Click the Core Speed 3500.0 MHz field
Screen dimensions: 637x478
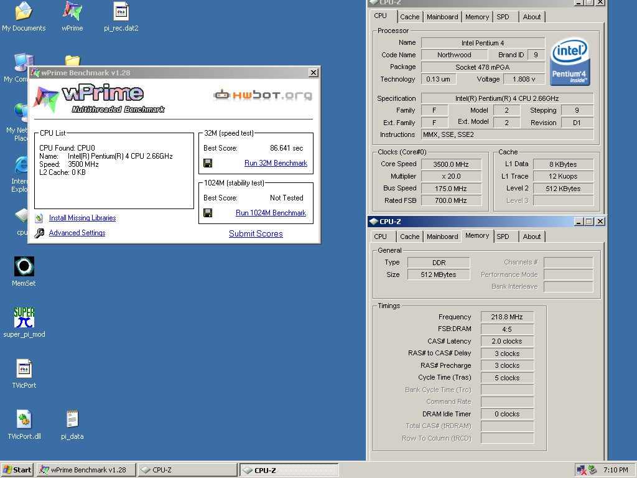(451, 164)
